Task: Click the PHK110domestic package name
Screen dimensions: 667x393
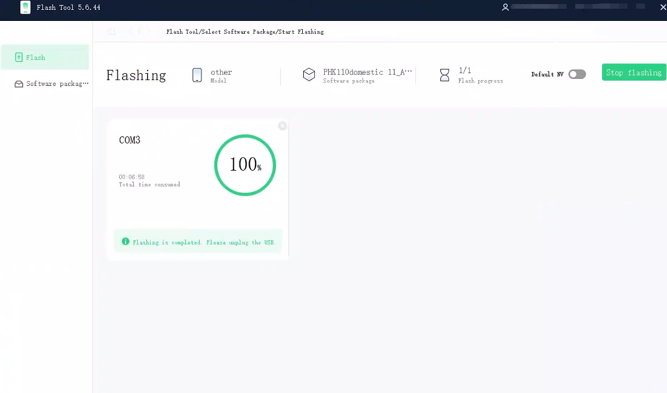Action: tap(368, 72)
